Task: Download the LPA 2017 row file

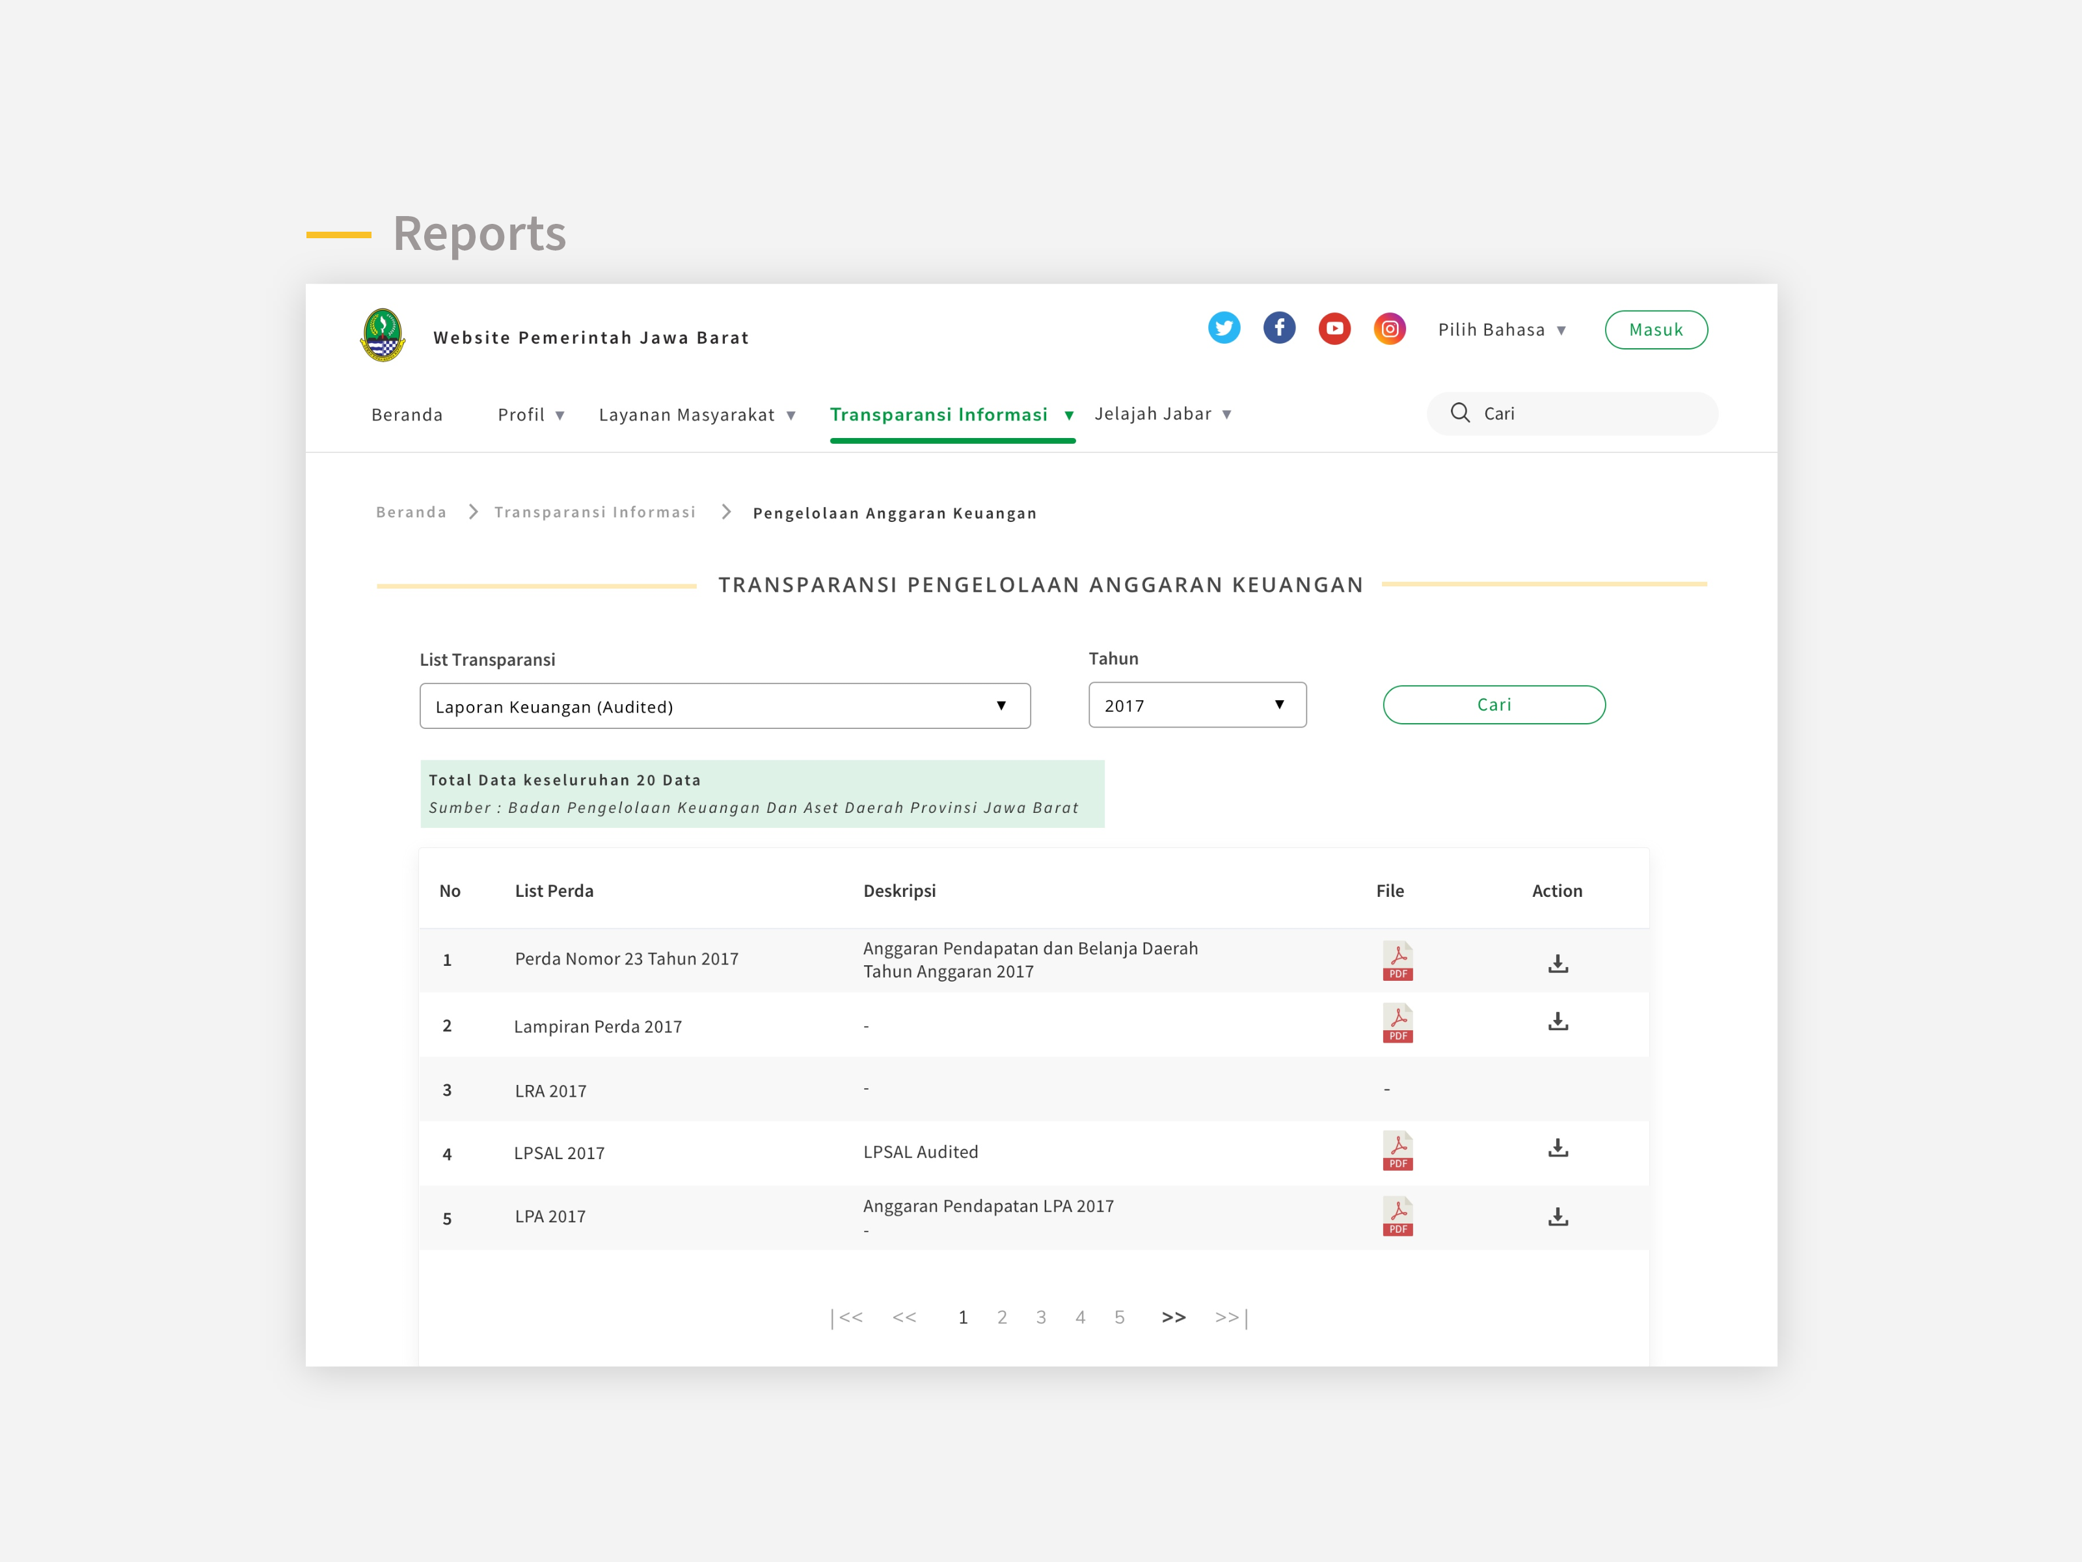Action: (1558, 1216)
